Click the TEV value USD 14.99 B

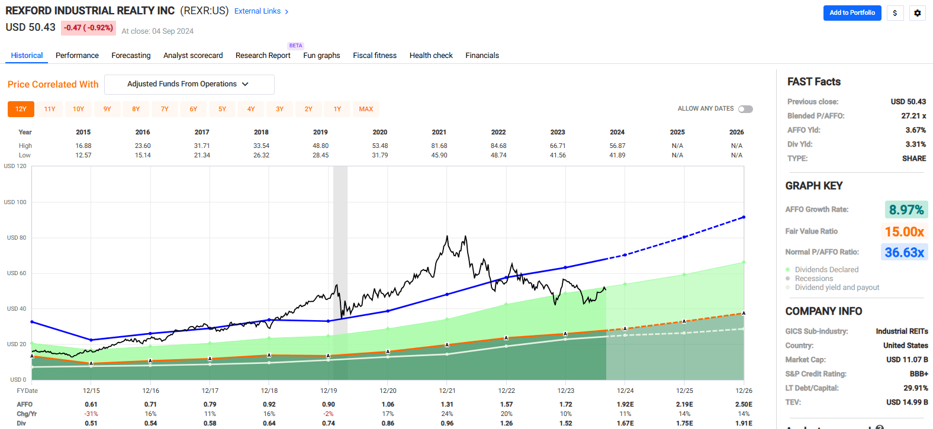pyautogui.click(x=907, y=402)
